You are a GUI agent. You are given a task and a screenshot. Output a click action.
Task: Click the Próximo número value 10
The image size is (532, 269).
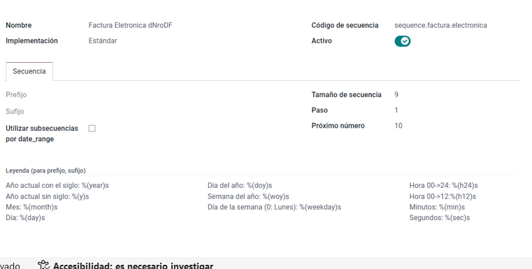(x=398, y=126)
